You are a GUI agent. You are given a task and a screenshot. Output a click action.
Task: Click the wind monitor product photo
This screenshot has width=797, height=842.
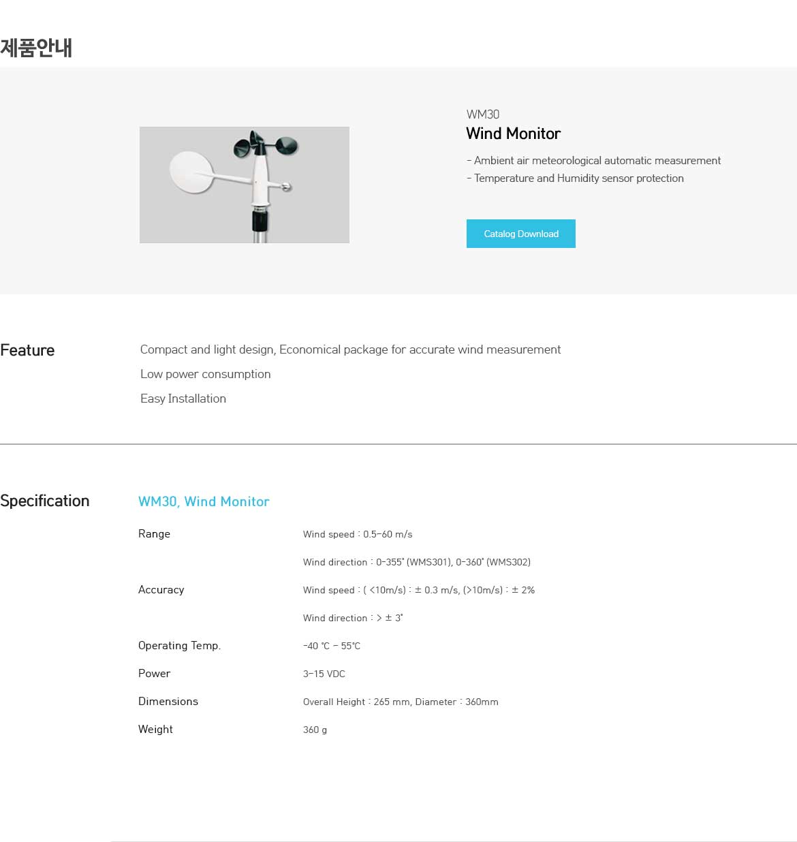[x=244, y=185]
